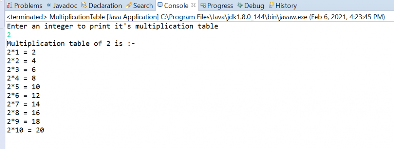Click the 'Enter an integer' prompt line

click(x=112, y=26)
